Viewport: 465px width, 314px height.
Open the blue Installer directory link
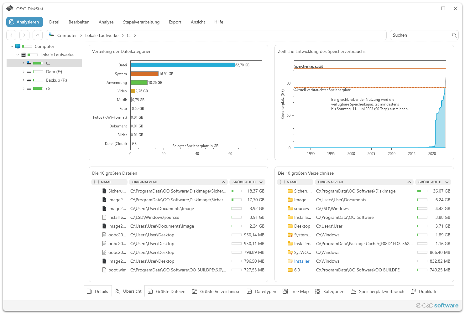point(302,261)
